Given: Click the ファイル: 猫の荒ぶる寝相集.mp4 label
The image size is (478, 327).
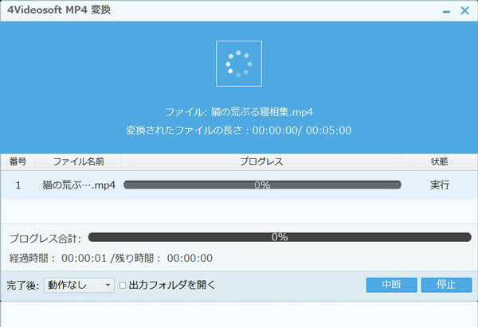Looking at the screenshot, I should pos(239,114).
